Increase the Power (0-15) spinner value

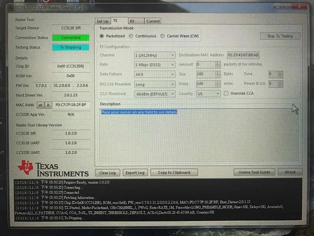[x=280, y=82]
